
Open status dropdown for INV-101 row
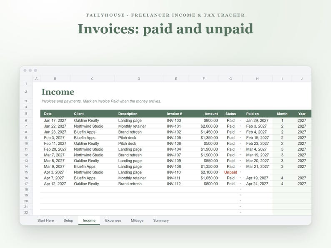[x=240, y=126]
